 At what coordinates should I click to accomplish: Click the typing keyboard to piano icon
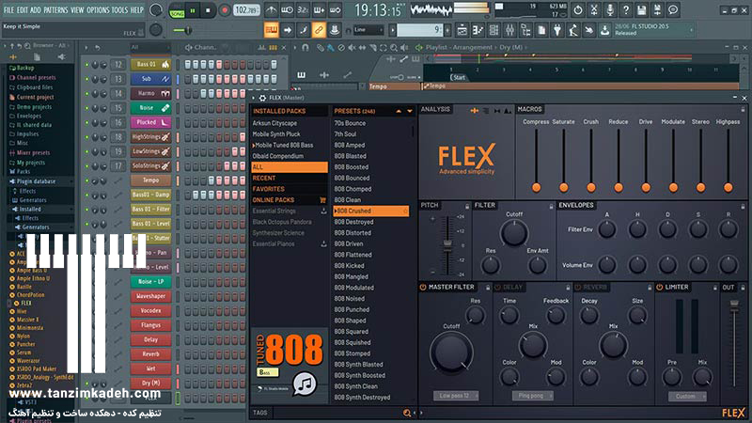[271, 30]
